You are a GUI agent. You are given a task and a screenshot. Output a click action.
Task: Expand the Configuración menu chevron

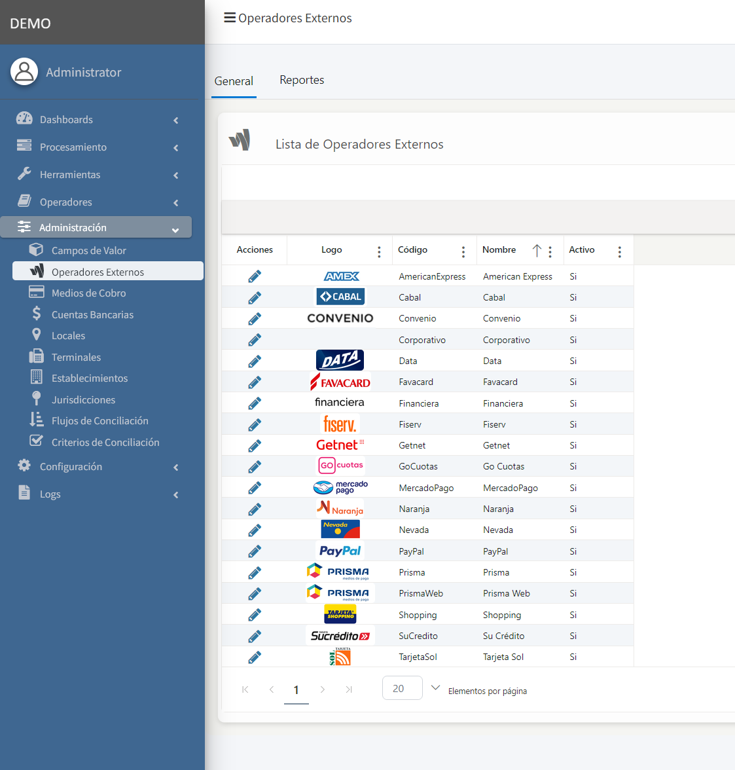pos(176,467)
